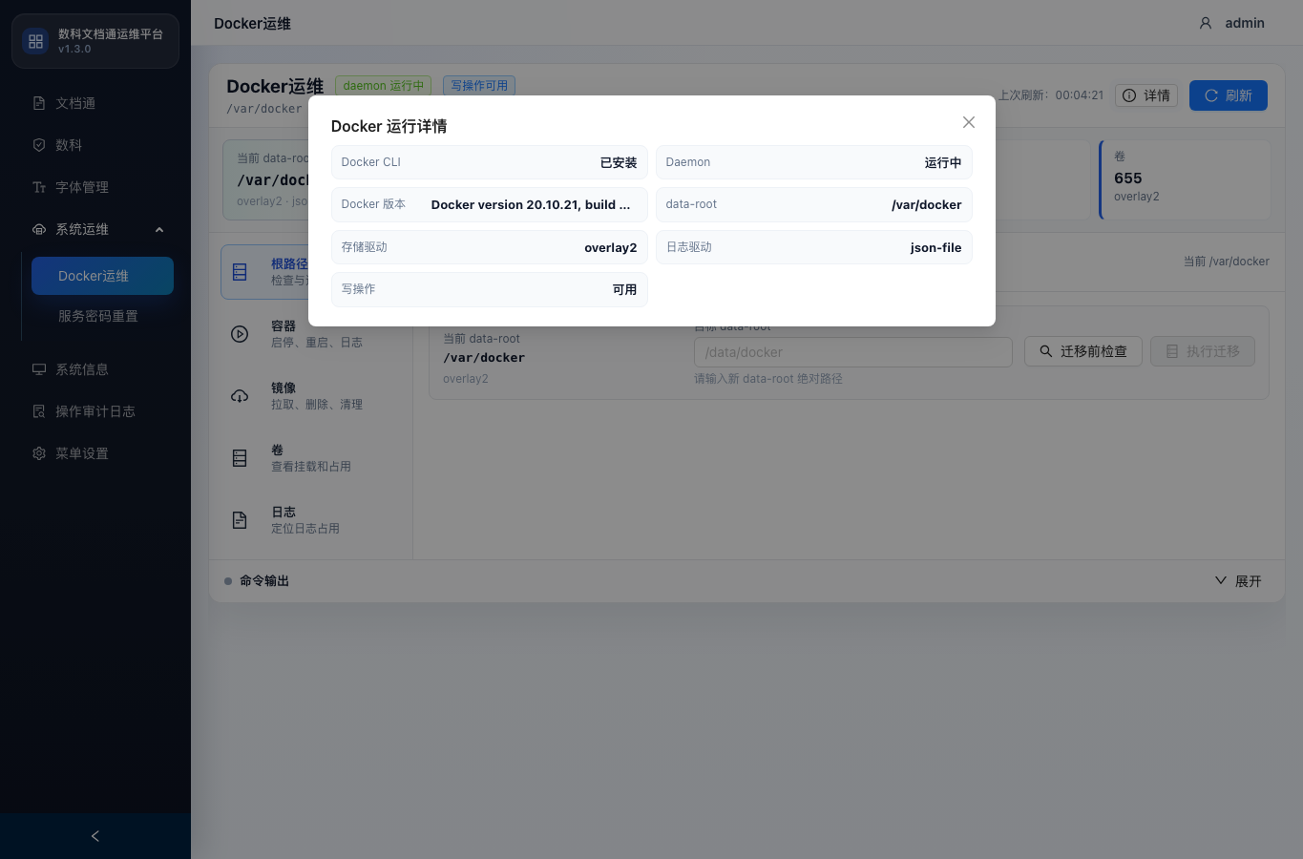
Task: Click the data-root /var/docker value in dialog
Action: (926, 205)
